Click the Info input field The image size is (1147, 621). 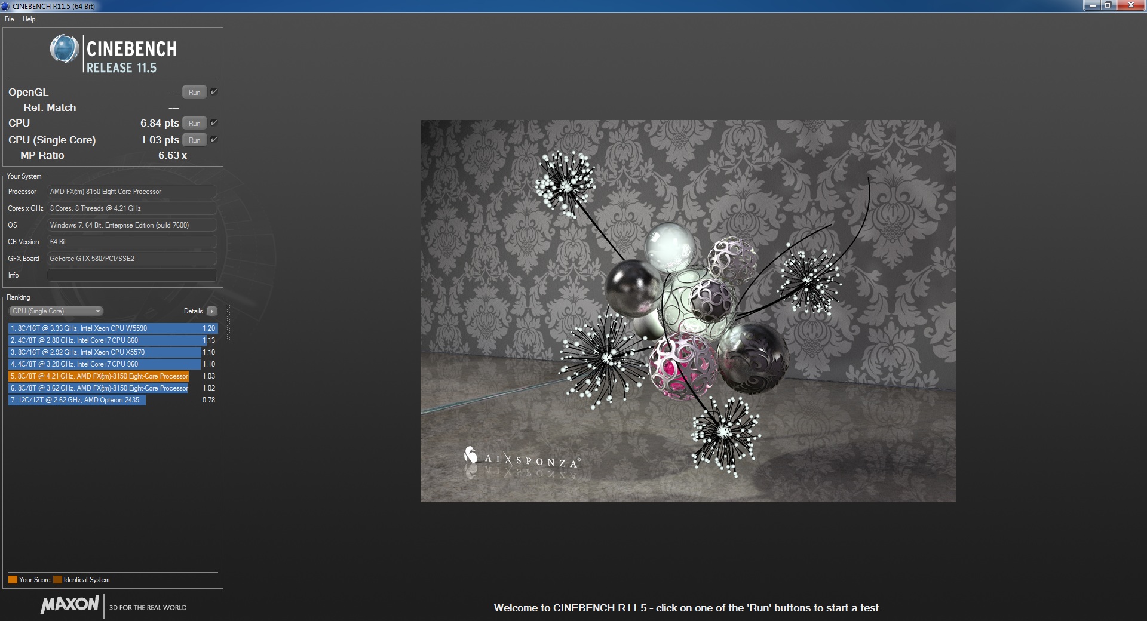[x=131, y=275]
